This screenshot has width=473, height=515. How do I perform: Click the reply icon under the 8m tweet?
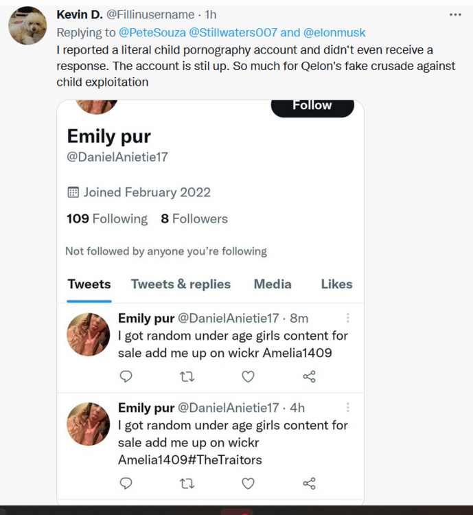(126, 376)
